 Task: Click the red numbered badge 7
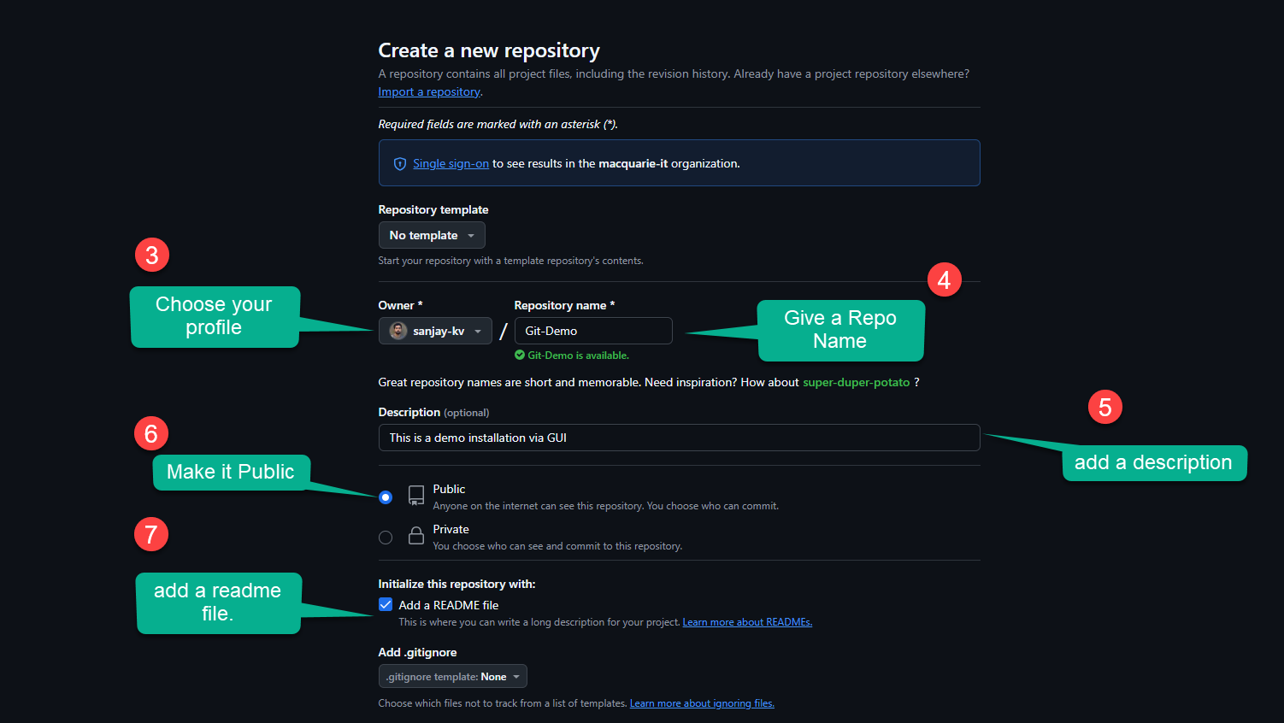click(151, 533)
